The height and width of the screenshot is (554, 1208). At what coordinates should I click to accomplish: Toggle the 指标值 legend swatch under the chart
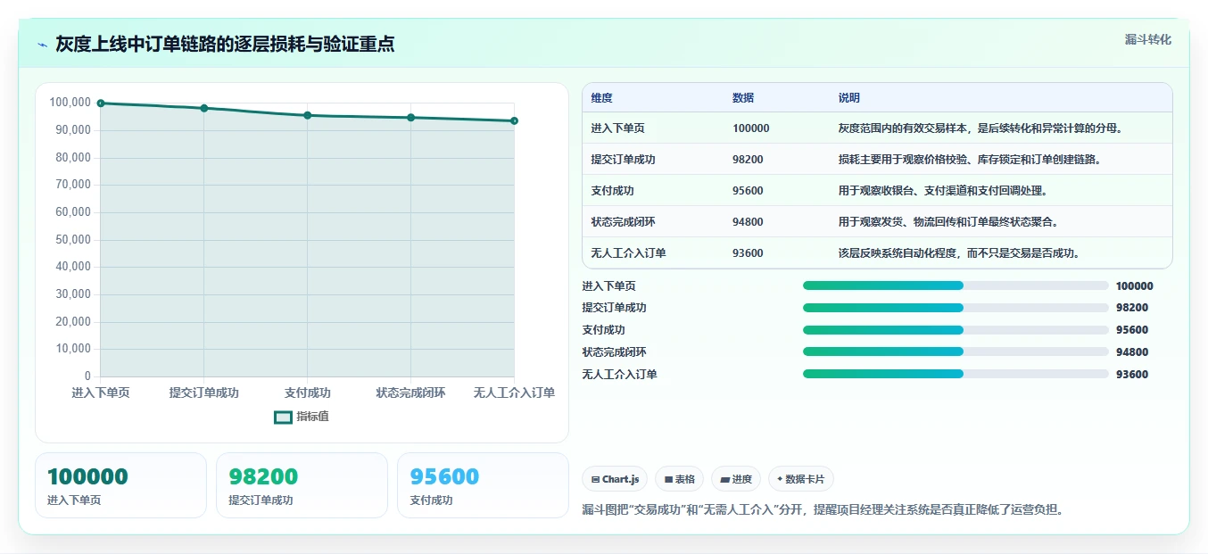coord(283,417)
